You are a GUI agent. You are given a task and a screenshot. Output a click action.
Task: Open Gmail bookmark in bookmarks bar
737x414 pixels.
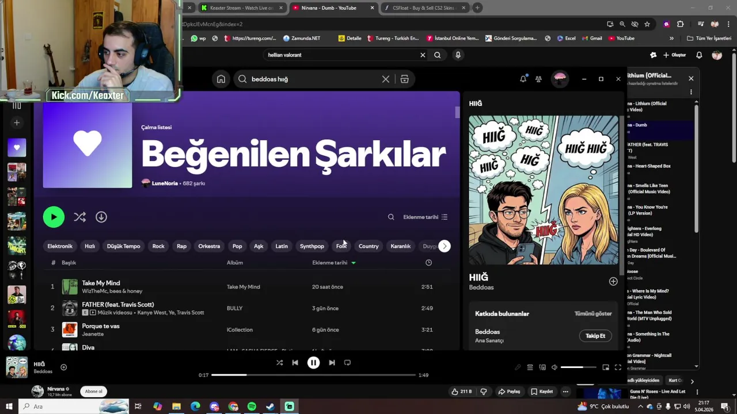591,39
